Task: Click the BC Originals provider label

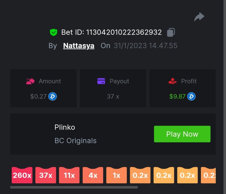Action: tap(76, 141)
